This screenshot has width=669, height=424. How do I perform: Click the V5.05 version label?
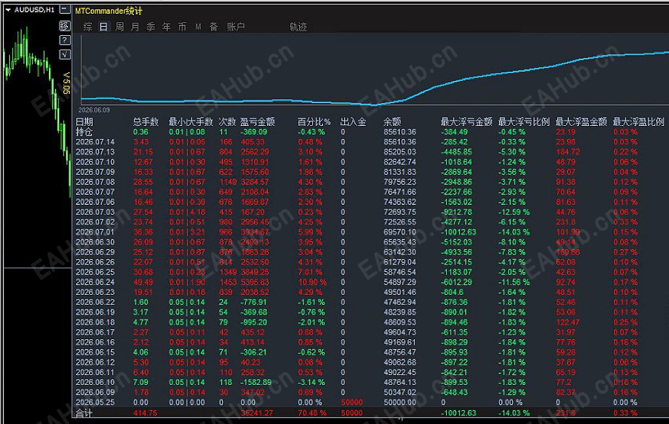point(66,83)
